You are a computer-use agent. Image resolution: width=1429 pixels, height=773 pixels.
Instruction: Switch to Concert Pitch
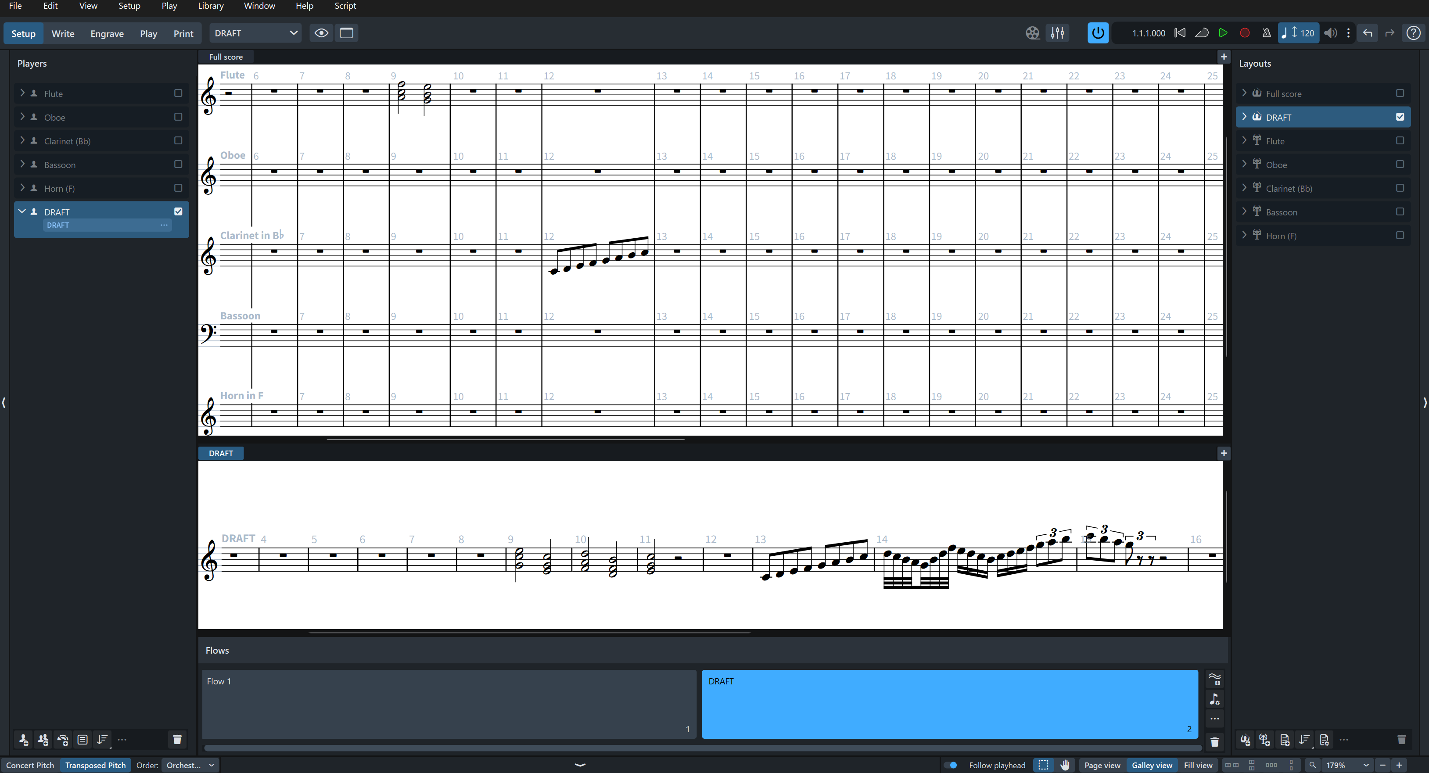click(30, 765)
